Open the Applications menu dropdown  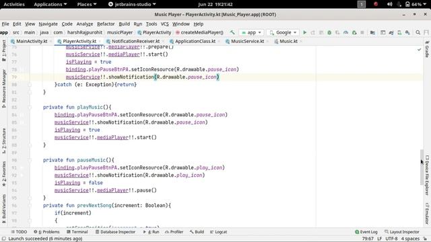(51, 4)
